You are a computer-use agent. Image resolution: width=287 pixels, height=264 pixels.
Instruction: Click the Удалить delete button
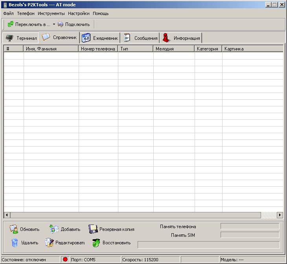point(25,243)
